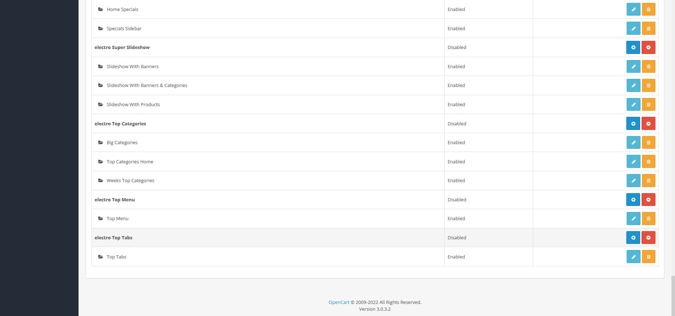This screenshot has height=316, width=675.
Task: Click Enabled status of Big Categories
Action: coord(456,142)
